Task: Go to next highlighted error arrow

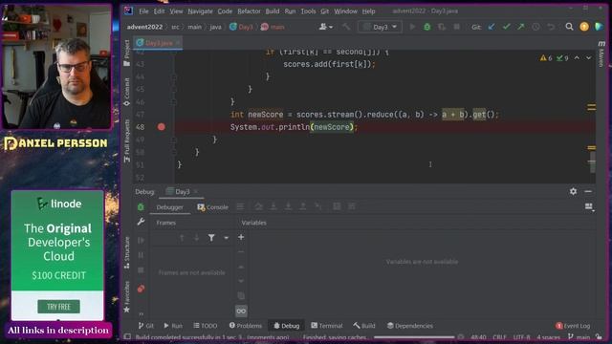Action: [x=589, y=57]
